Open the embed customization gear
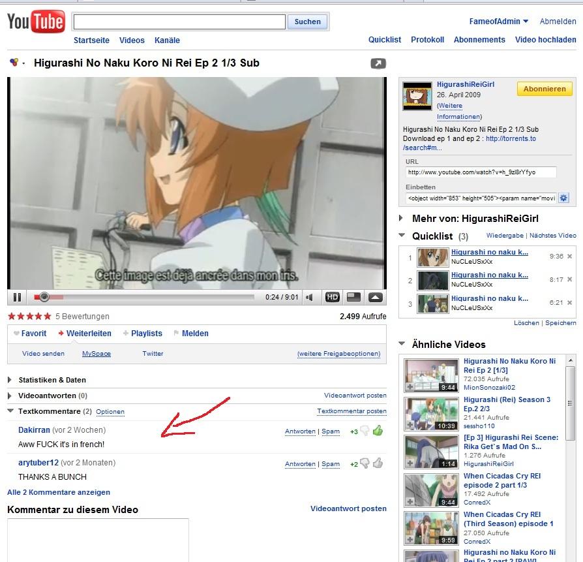583x562 pixels. (x=563, y=198)
